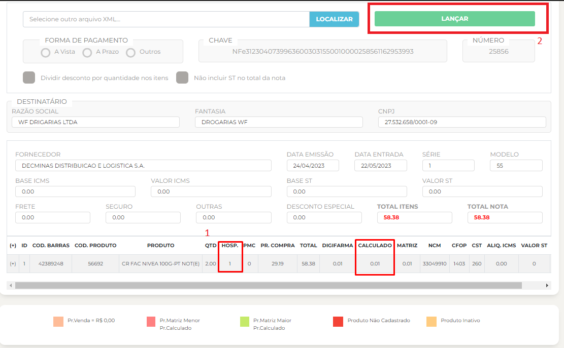The width and height of the screenshot is (564, 348).
Task: Click the Razão Social field
Action: pyautogui.click(x=95, y=122)
